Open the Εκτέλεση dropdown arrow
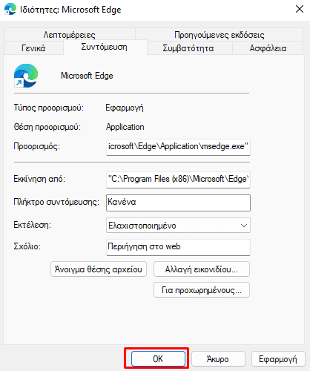 [x=244, y=226]
